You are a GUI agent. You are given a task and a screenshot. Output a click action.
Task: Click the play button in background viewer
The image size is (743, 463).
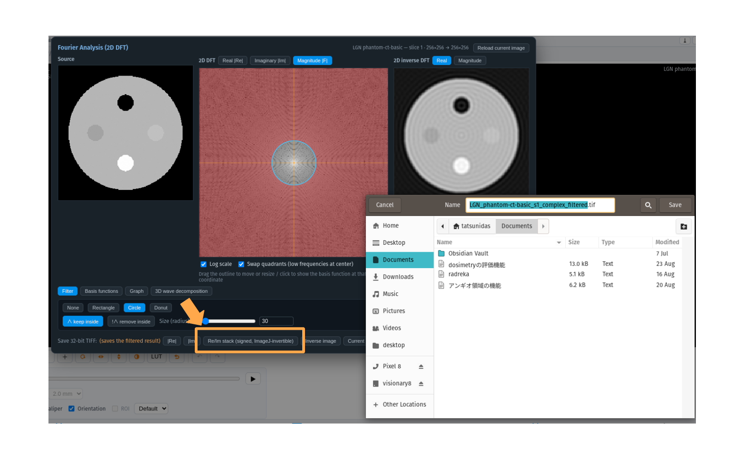pos(253,379)
